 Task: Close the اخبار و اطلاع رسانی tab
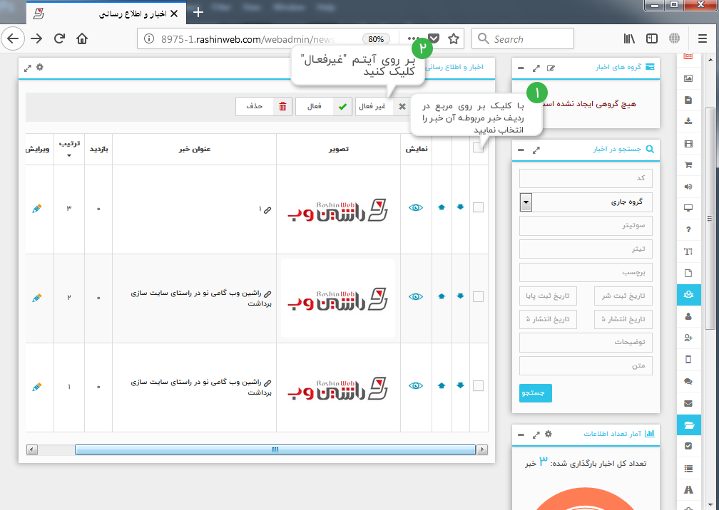(174, 14)
